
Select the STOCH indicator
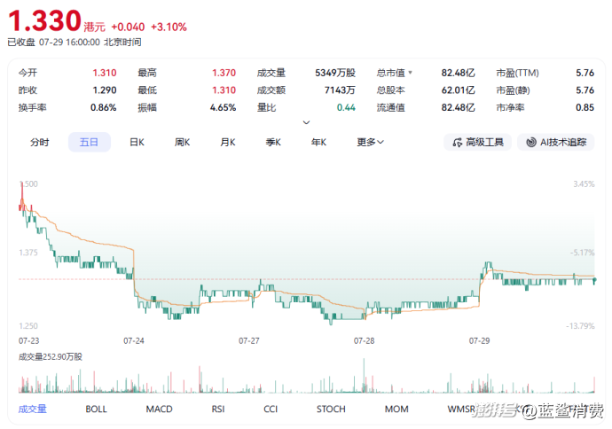point(331,409)
